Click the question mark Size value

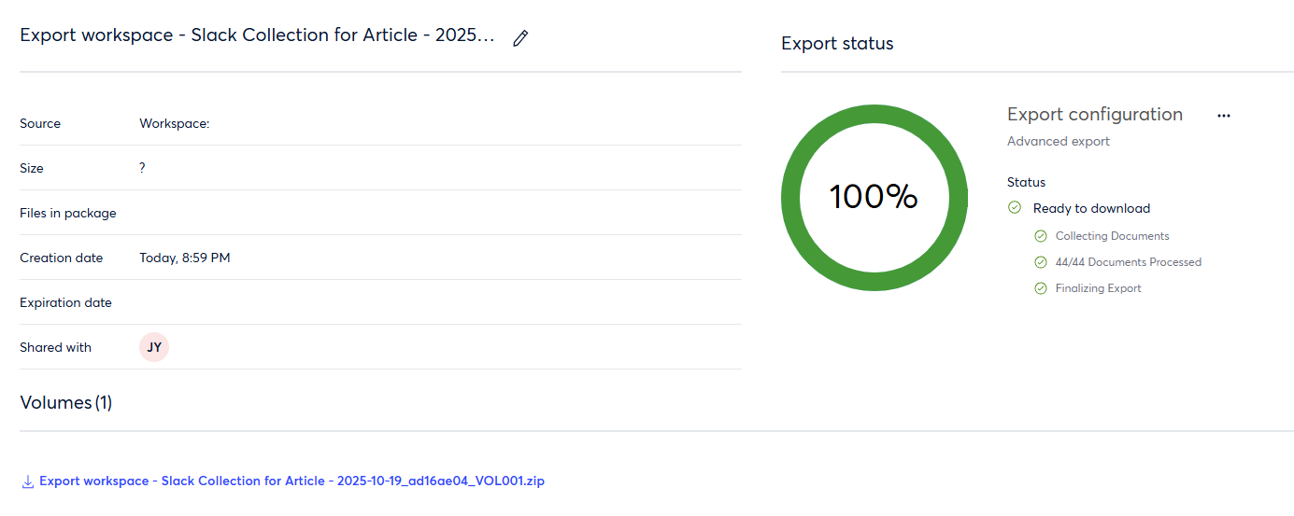click(x=142, y=168)
